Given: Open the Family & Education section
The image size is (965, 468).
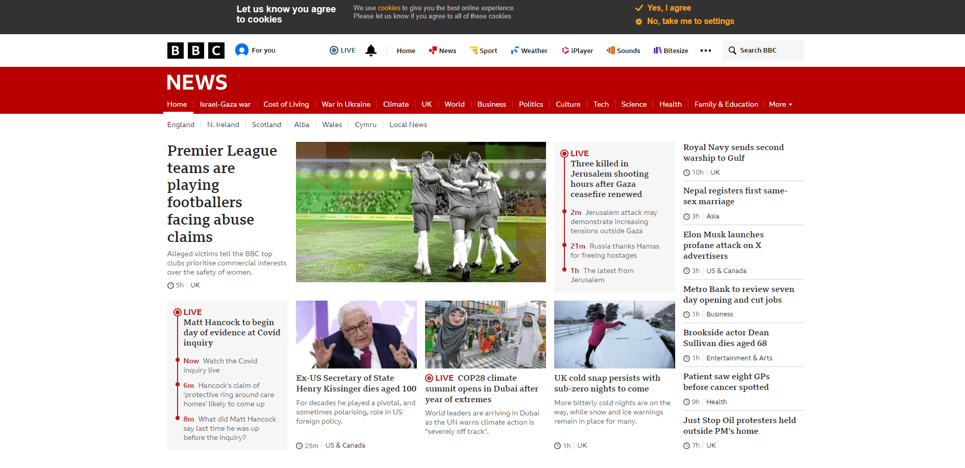Looking at the screenshot, I should tap(726, 104).
